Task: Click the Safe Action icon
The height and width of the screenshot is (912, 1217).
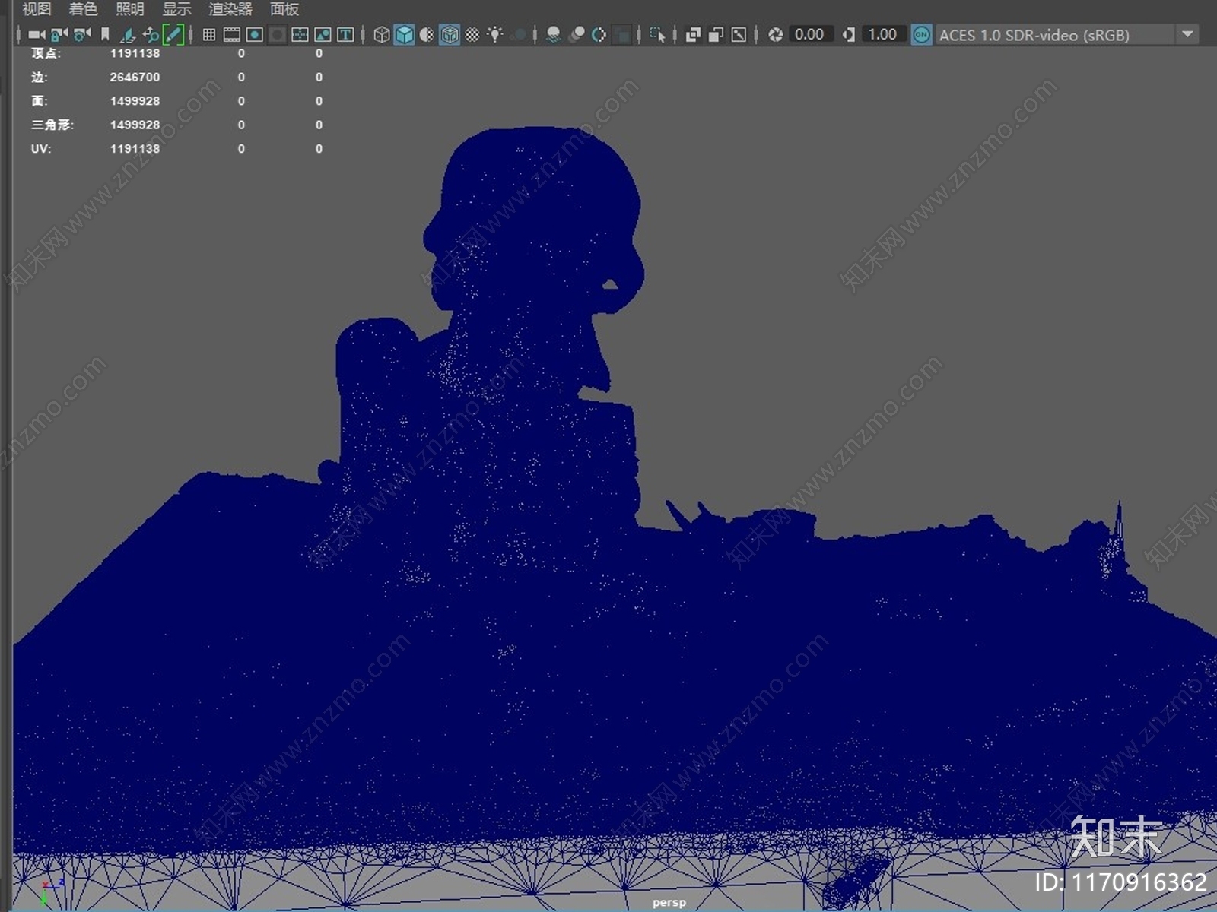Action: (x=323, y=34)
